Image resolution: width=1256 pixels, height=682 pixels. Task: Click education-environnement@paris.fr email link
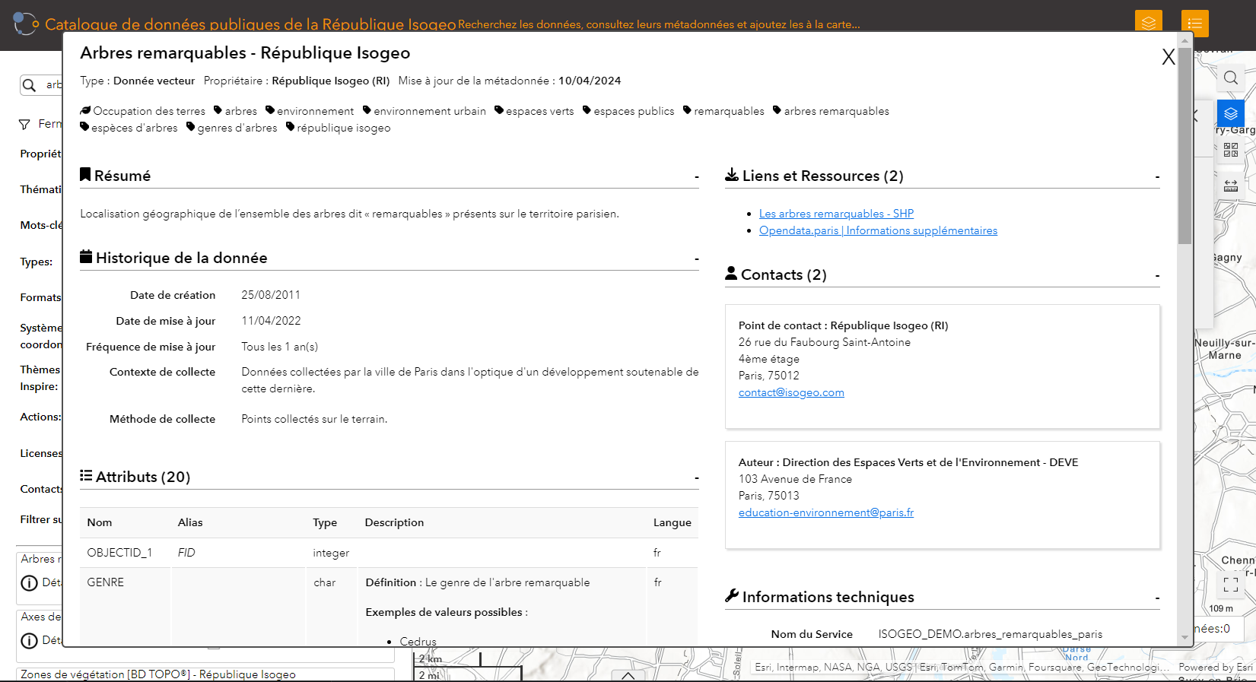click(826, 512)
